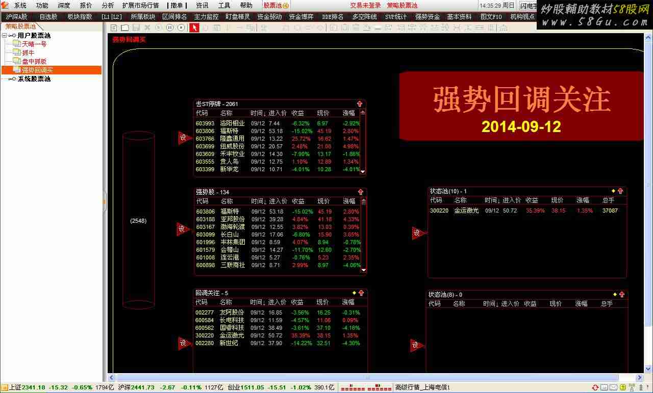The height and width of the screenshot is (393, 653).
Task: Click the 设 arrow beside 去ST停牌 panel
Action: [185, 138]
